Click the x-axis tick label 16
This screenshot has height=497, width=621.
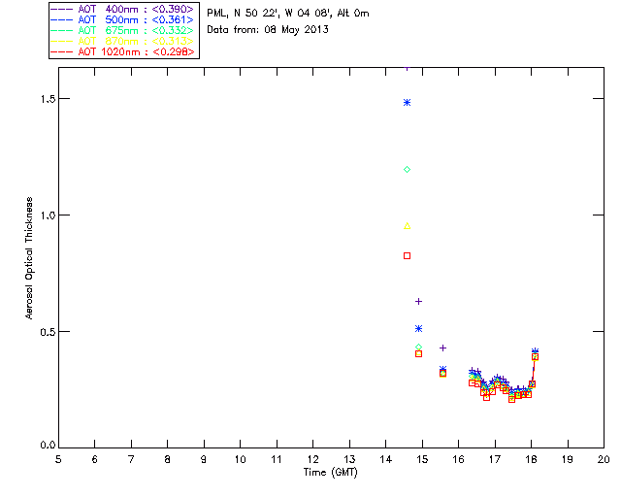coord(458,460)
